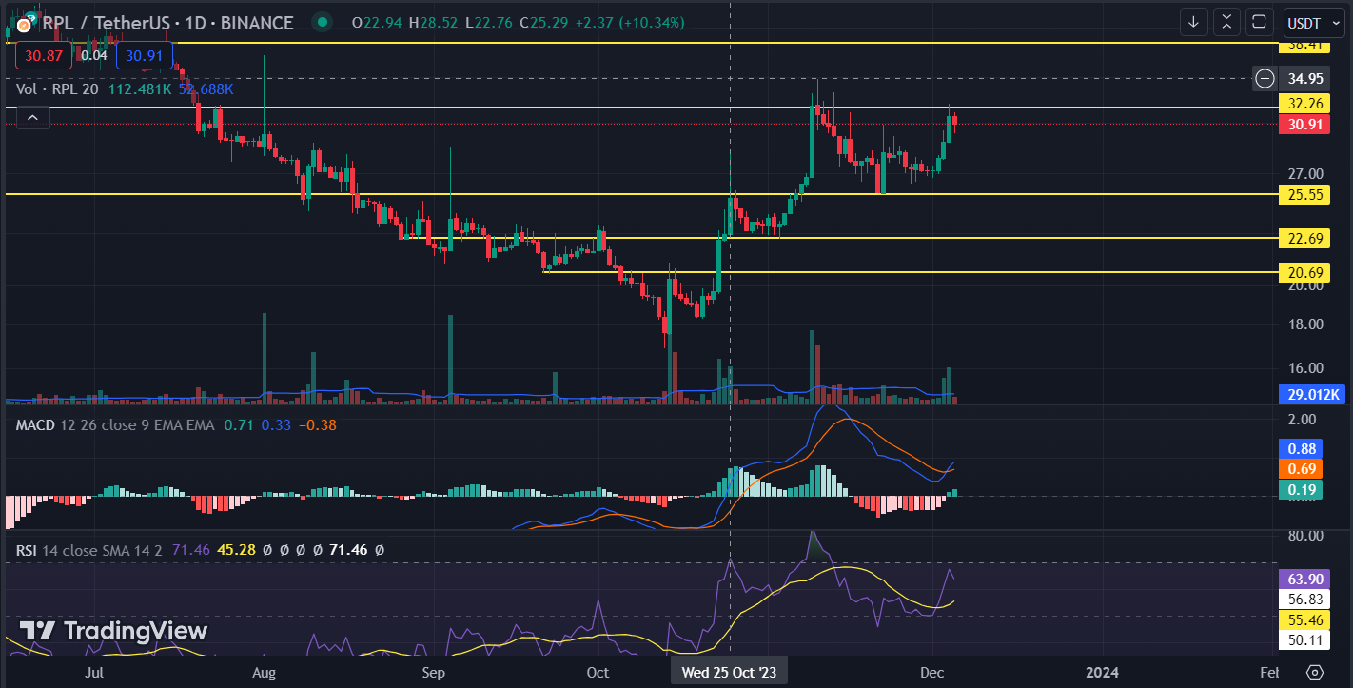
Task: Click the Aug label on time axis
Action: coord(264,673)
